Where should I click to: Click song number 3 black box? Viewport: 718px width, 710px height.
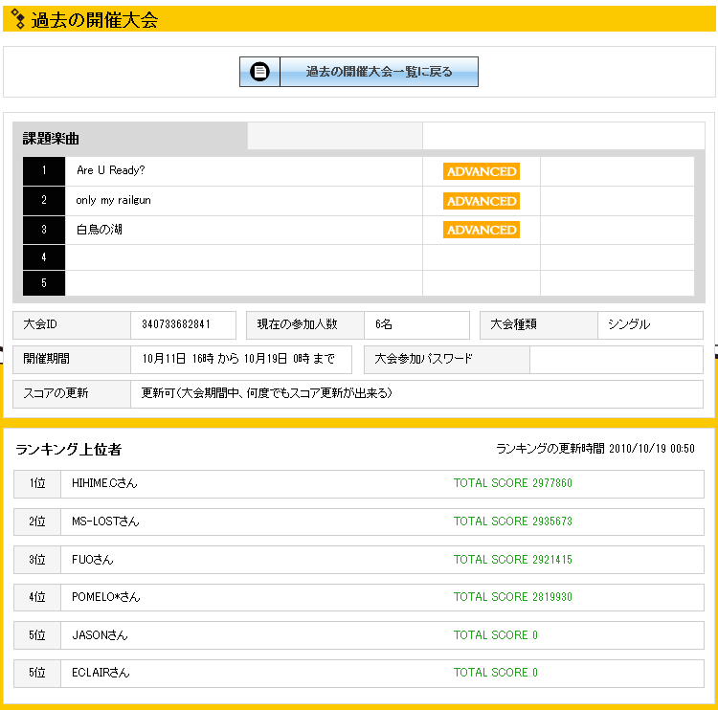click(44, 230)
